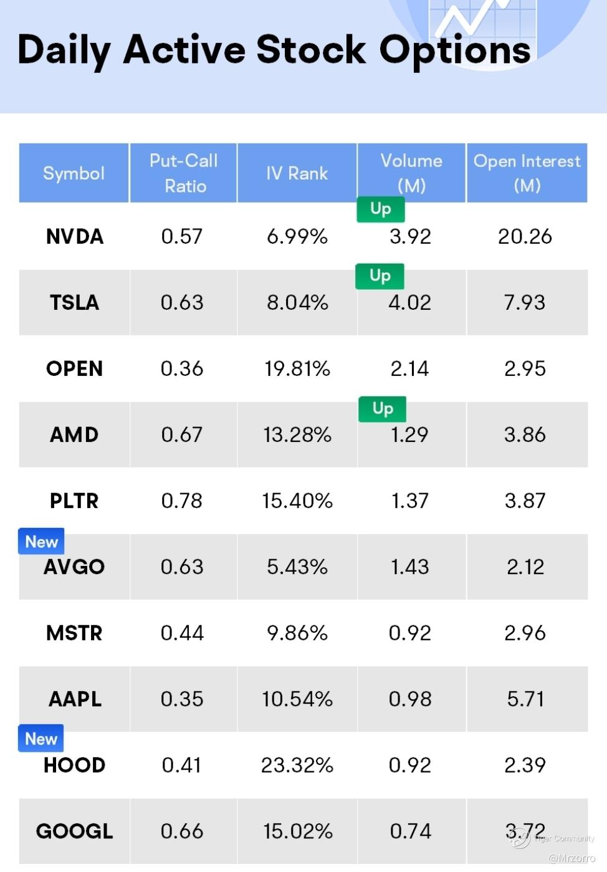Select the Volume (M) column header
The height and width of the screenshot is (872, 607).
[411, 173]
